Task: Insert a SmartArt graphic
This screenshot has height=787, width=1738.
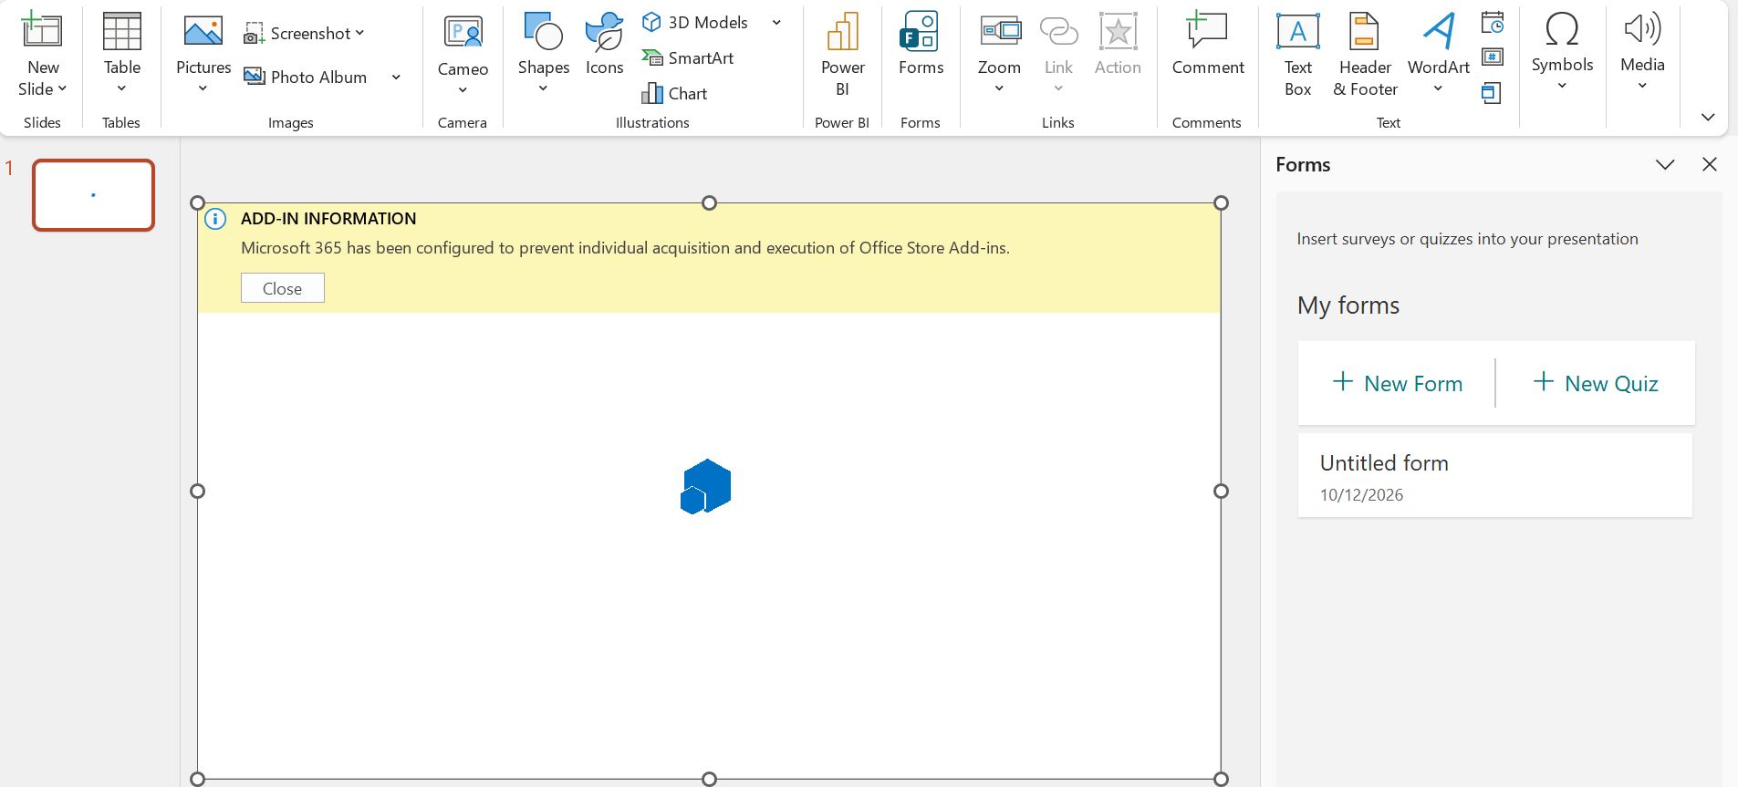Action: click(x=688, y=58)
